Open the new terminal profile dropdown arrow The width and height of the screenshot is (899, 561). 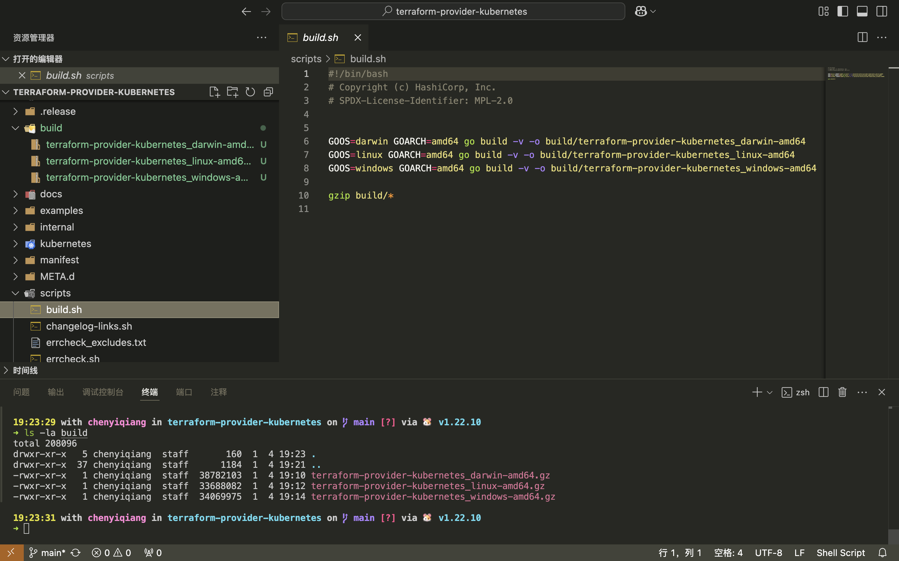click(770, 392)
